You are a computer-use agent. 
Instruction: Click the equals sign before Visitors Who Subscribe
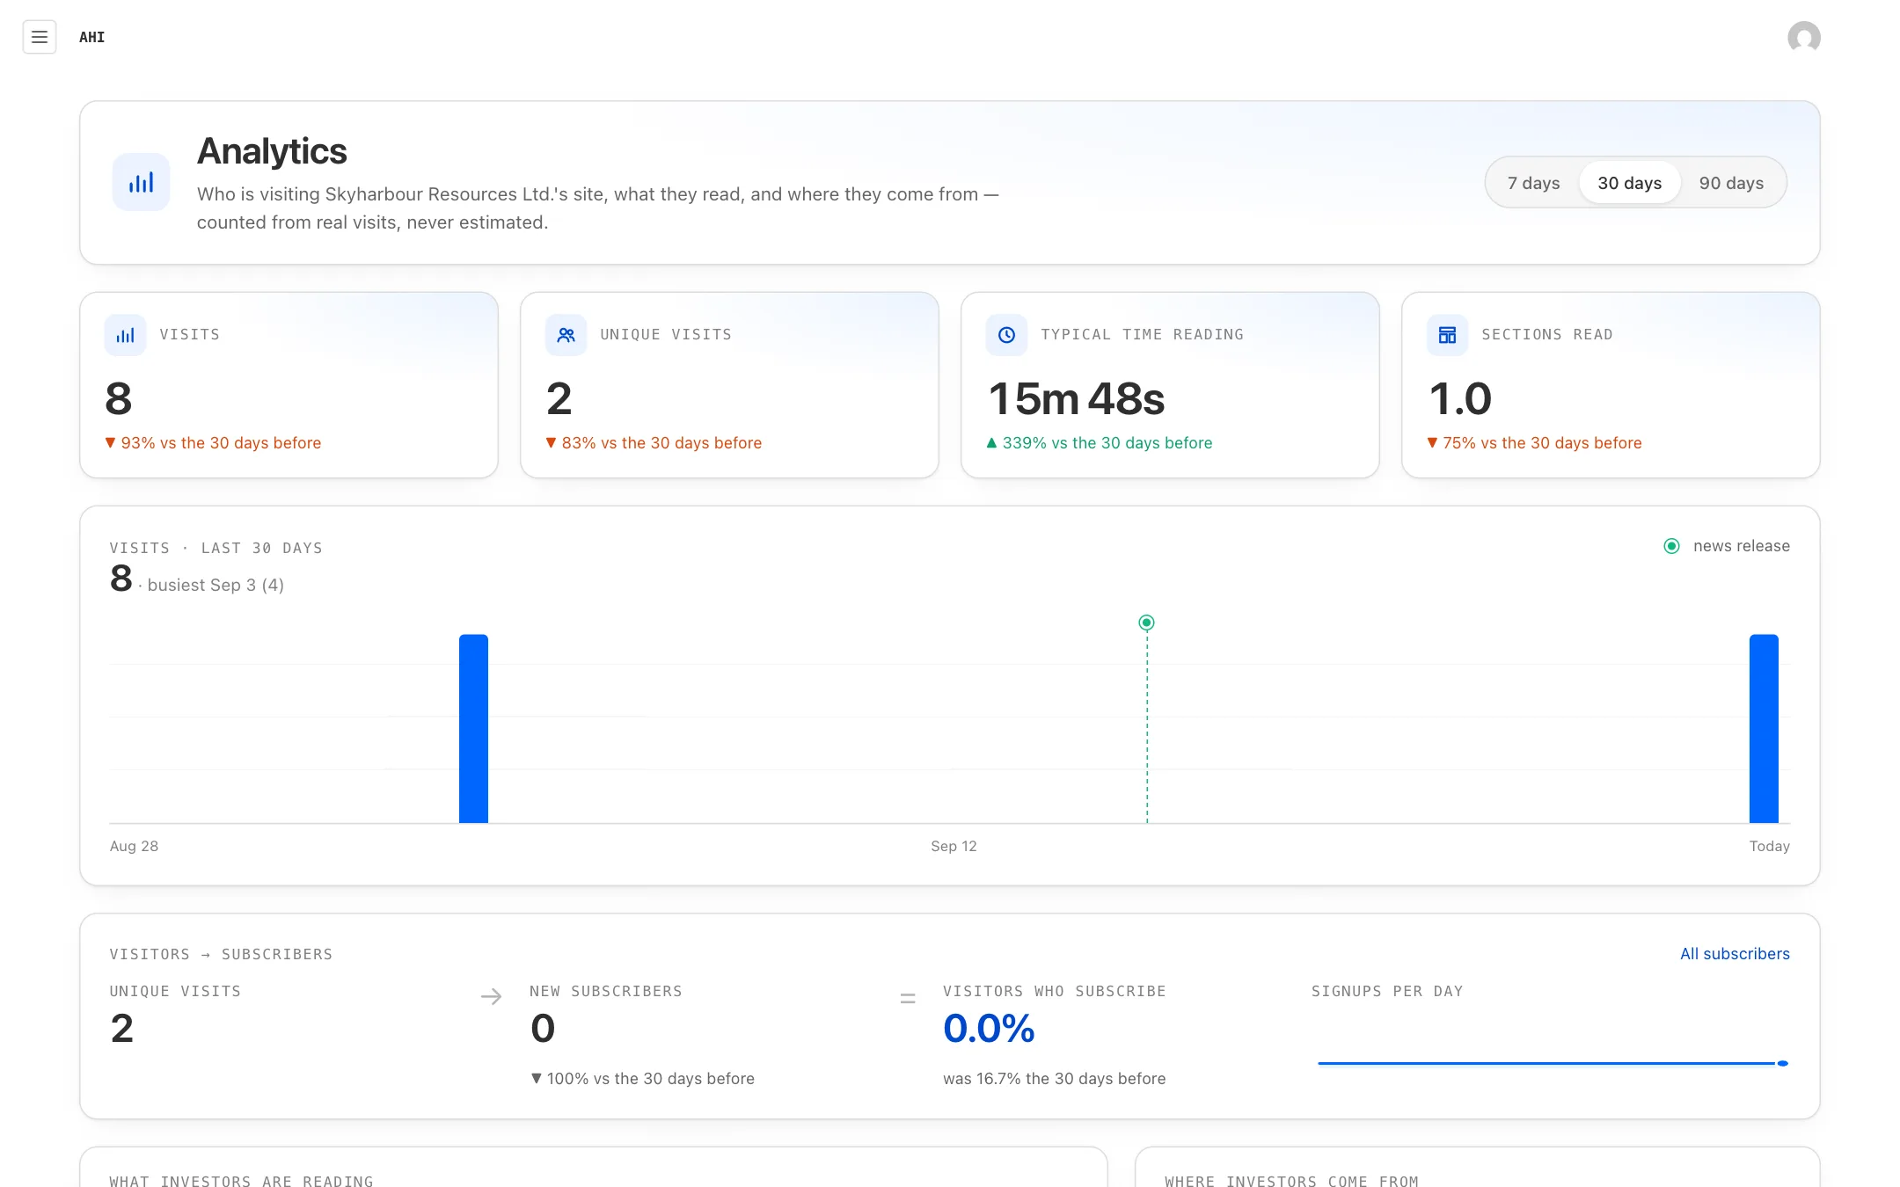(908, 998)
